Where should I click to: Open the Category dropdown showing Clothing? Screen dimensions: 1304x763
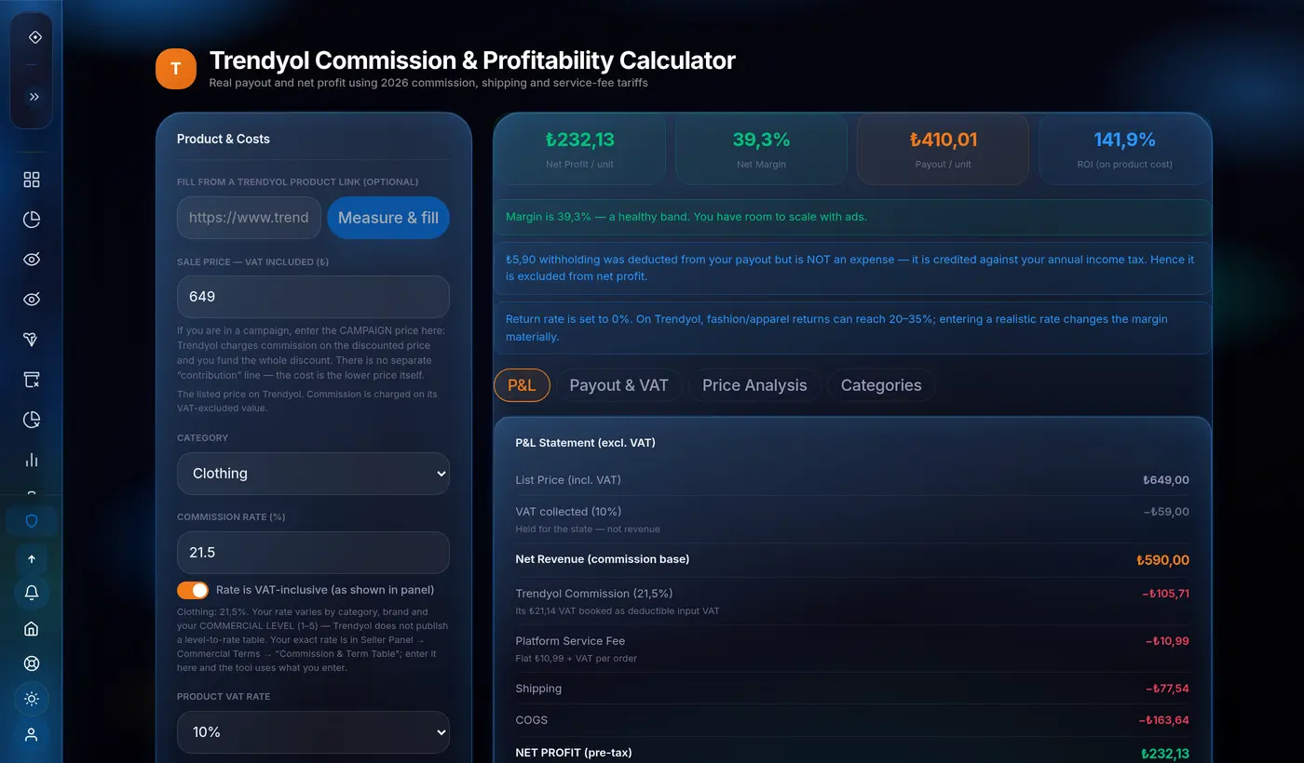[x=313, y=474]
